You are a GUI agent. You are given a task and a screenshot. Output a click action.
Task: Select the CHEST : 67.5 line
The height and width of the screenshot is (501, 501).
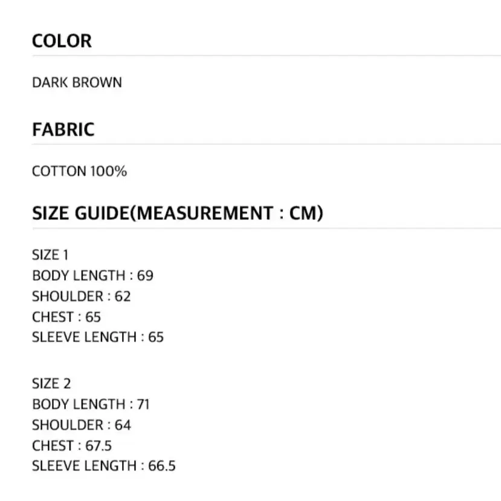click(x=72, y=446)
